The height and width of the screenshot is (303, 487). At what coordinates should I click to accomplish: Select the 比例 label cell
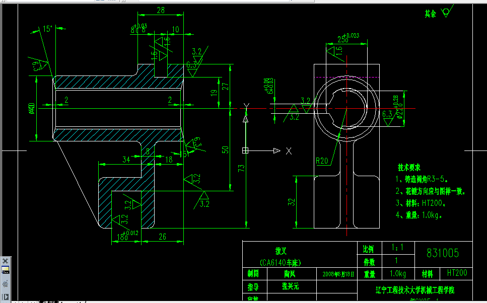[x=368, y=249]
